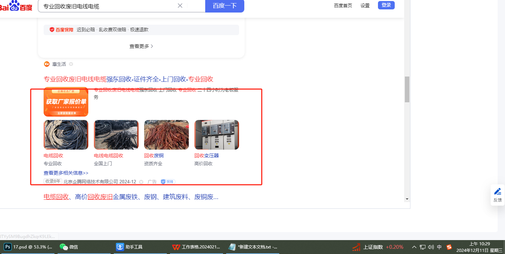Open the 回收废铜 copper photo thumbnail

click(x=166, y=135)
